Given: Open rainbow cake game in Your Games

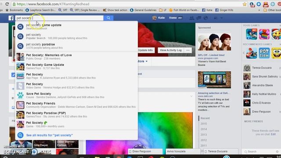Looking at the screenshot, I should click(264, 34).
